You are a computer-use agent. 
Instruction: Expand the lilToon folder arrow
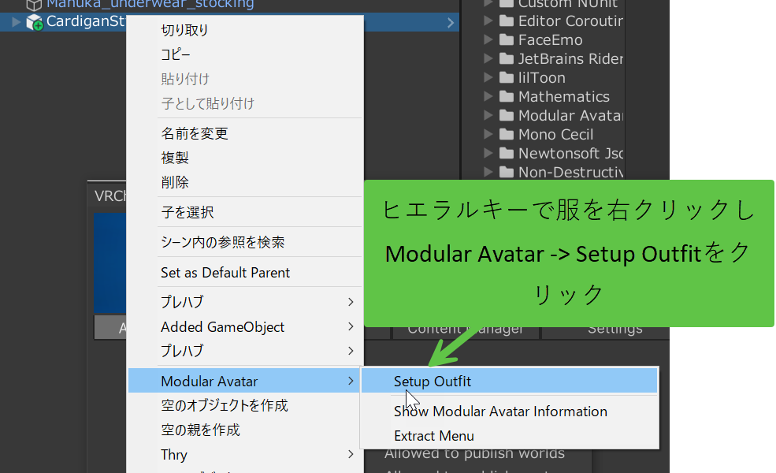pos(488,77)
